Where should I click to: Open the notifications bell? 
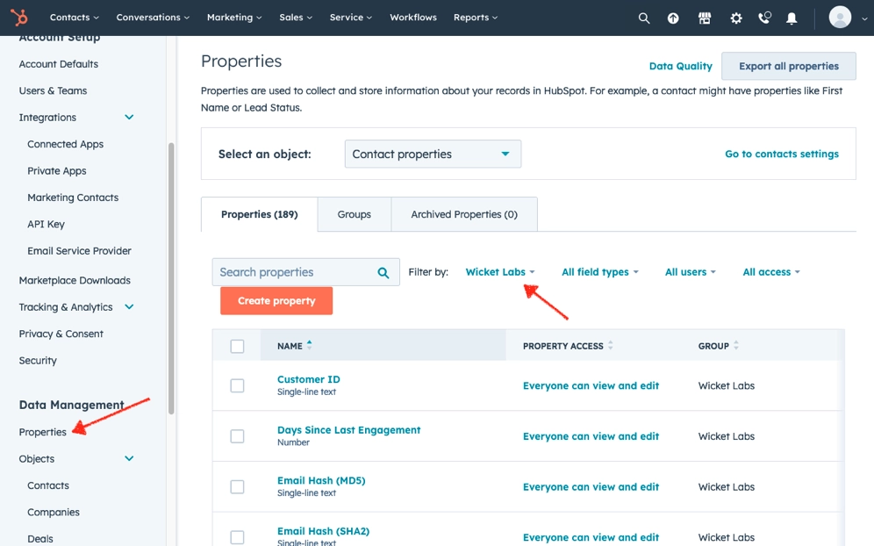[792, 18]
